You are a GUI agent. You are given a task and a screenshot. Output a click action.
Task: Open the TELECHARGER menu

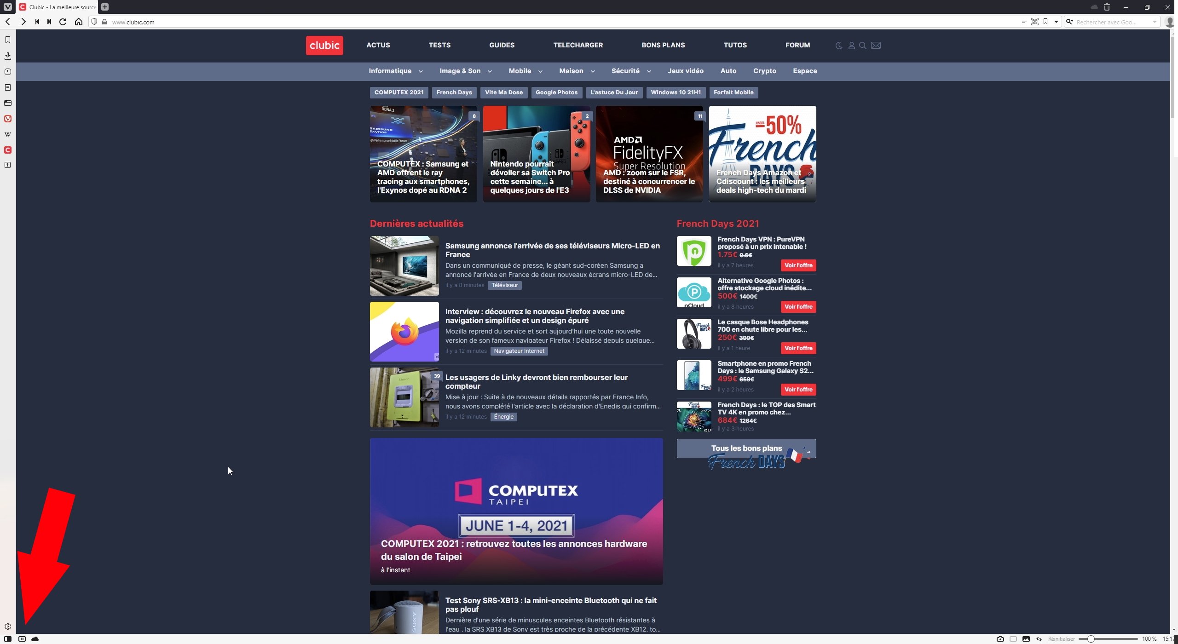(578, 45)
